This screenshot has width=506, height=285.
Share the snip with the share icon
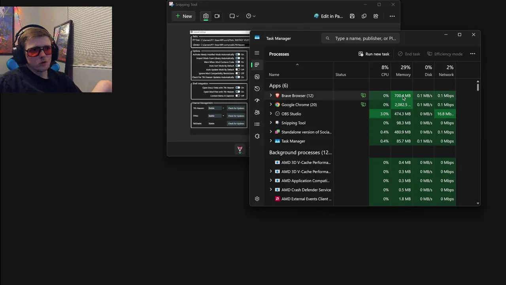coord(376,16)
